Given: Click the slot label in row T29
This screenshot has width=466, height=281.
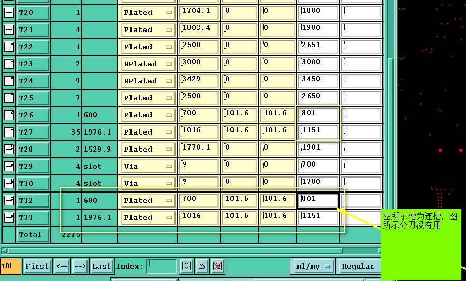Looking at the screenshot, I should pos(93,166).
